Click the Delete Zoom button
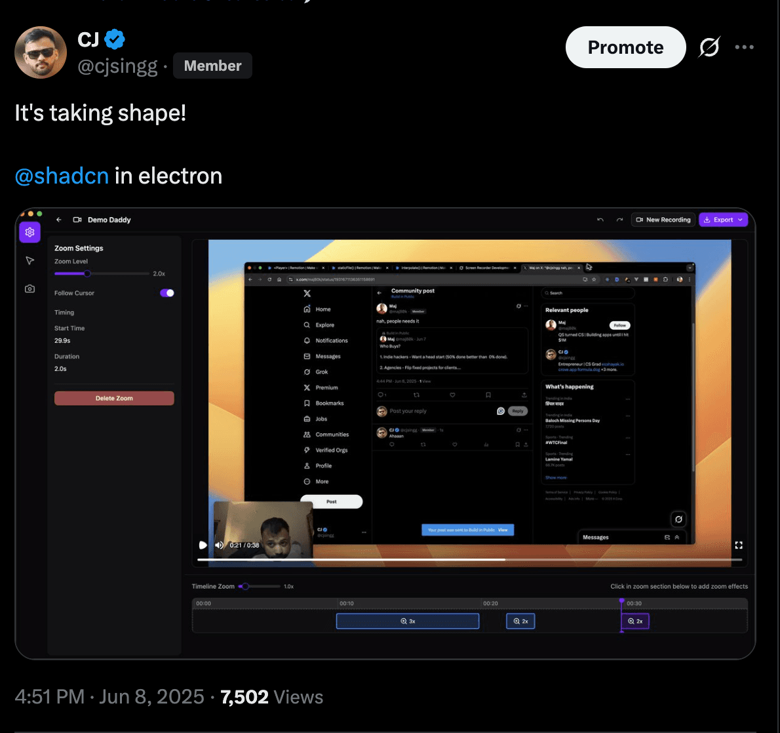Image resolution: width=780 pixels, height=733 pixels. (114, 398)
